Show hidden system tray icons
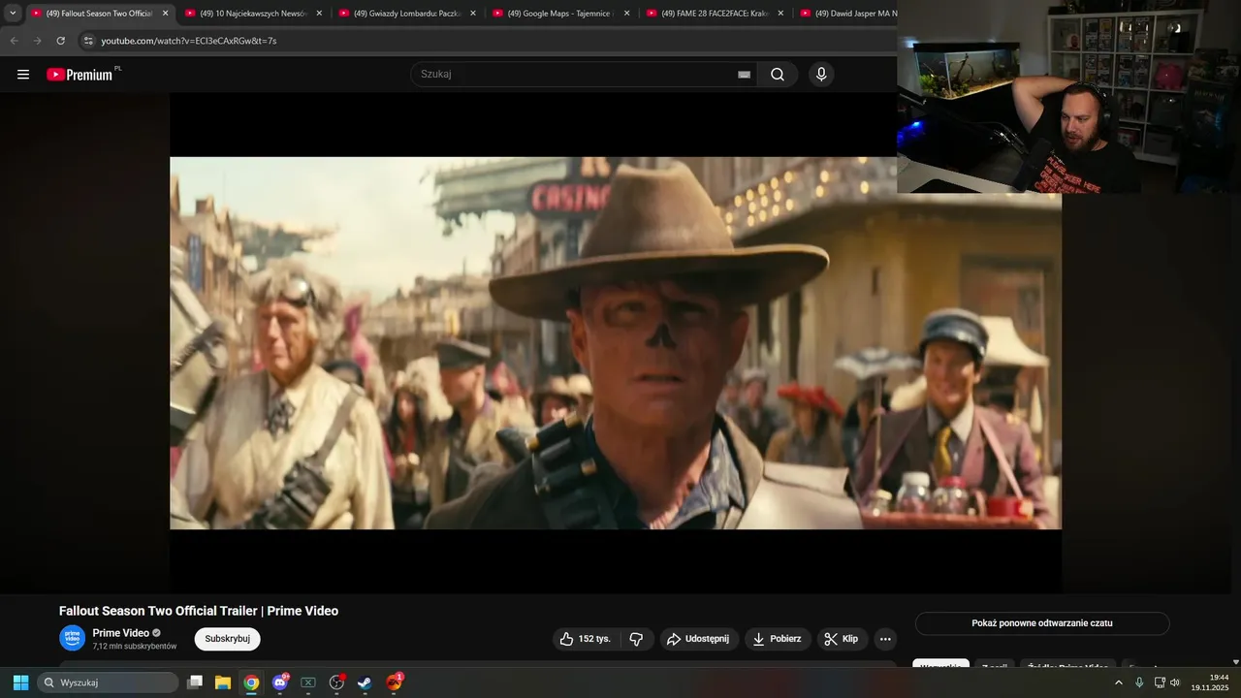 click(x=1119, y=682)
